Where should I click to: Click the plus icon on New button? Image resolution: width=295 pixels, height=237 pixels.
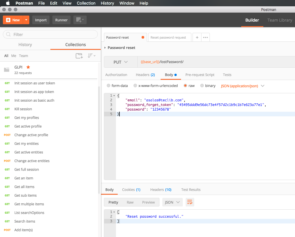[x=8, y=20]
